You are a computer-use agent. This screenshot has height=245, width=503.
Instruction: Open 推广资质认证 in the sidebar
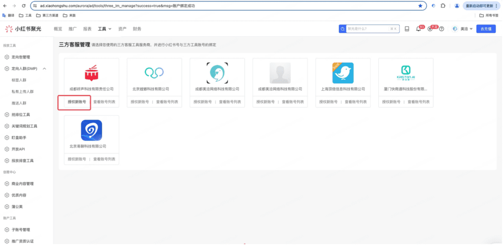[x=23, y=241]
